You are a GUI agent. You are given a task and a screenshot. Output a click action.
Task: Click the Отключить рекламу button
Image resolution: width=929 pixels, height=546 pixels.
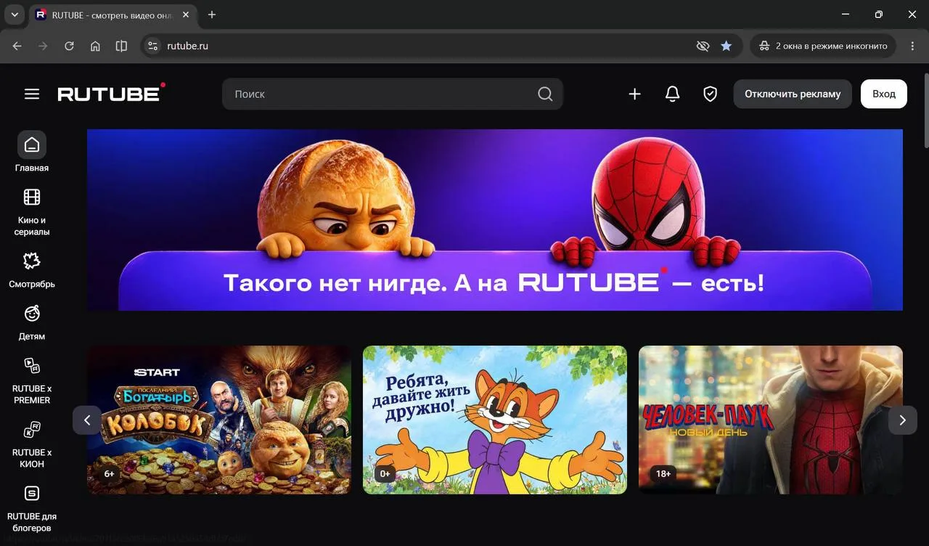(x=793, y=94)
